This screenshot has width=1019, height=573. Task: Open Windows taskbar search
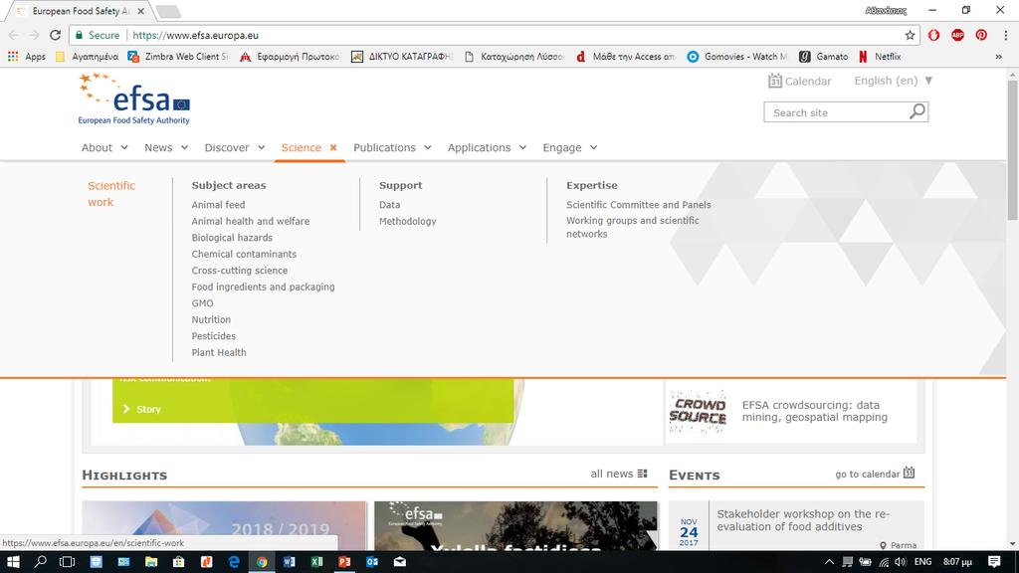(40, 562)
